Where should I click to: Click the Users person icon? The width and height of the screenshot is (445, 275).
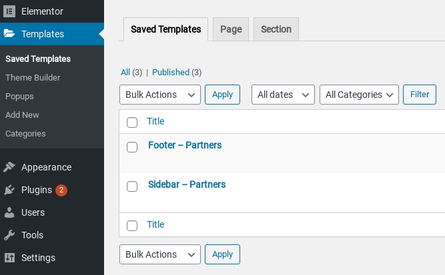point(9,212)
